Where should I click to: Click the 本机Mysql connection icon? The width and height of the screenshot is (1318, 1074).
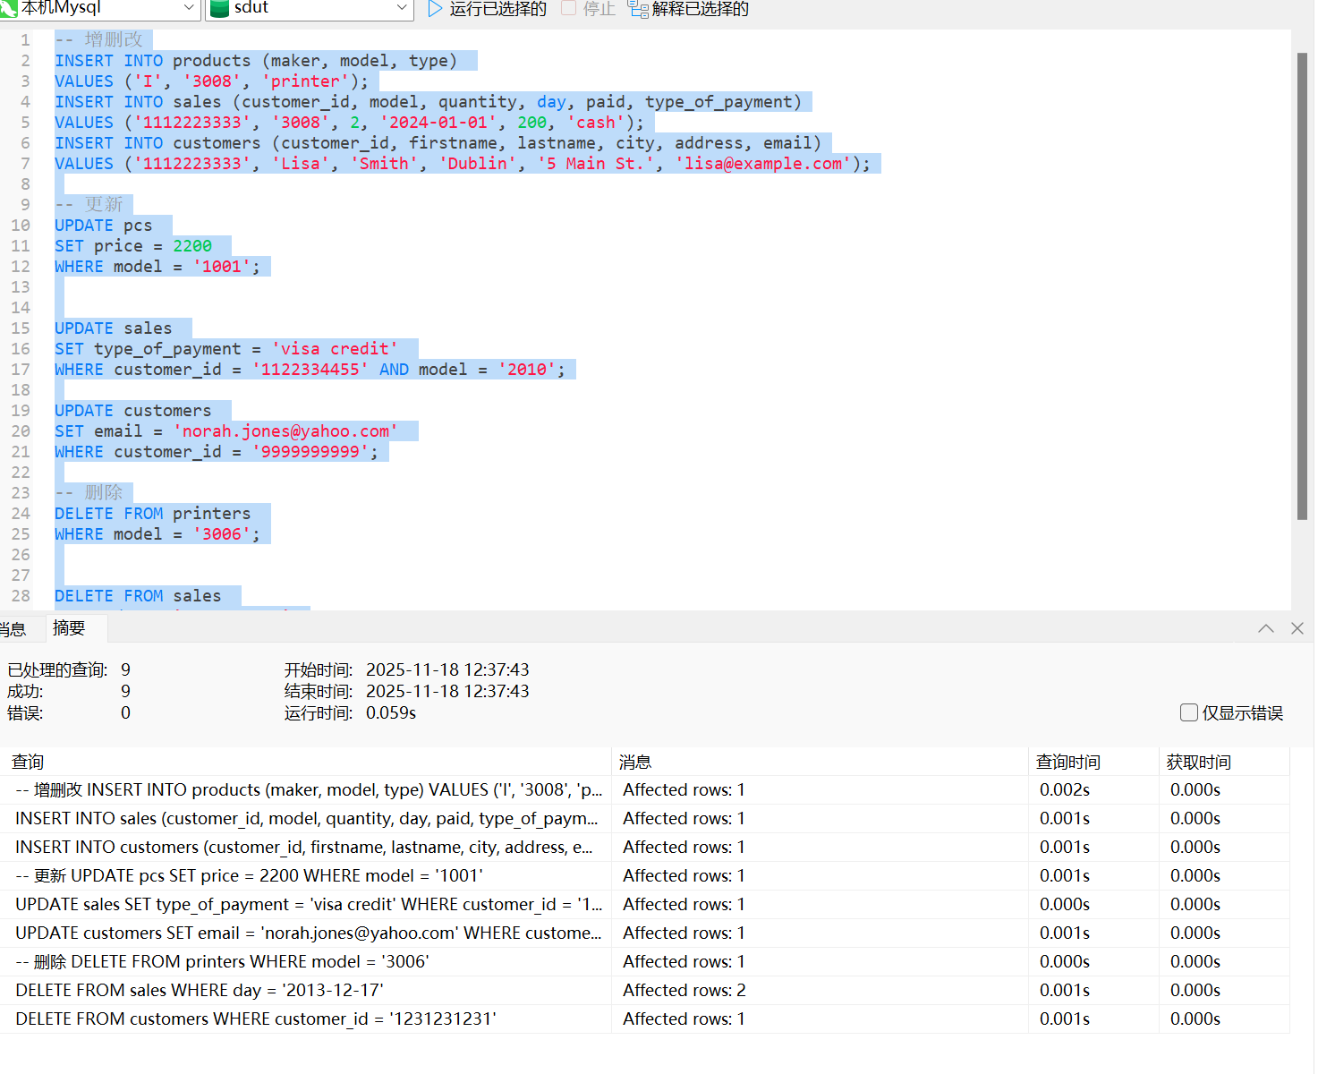pyautogui.click(x=9, y=8)
